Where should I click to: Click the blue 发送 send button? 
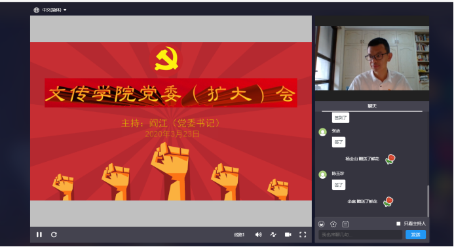tap(415, 235)
